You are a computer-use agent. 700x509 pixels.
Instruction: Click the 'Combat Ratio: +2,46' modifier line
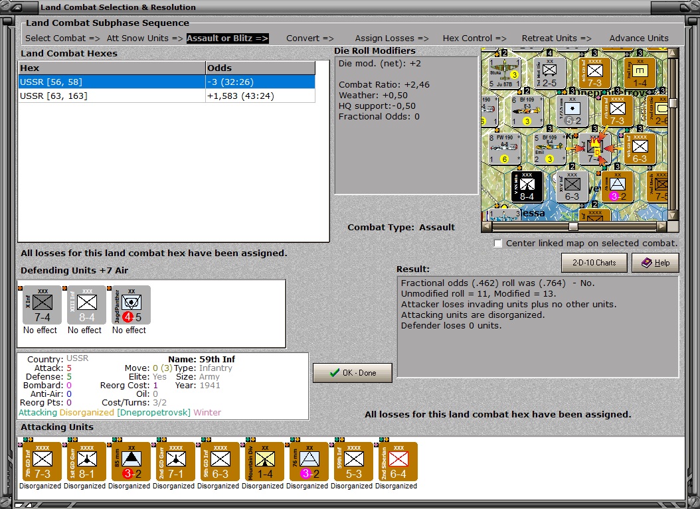[x=384, y=85]
